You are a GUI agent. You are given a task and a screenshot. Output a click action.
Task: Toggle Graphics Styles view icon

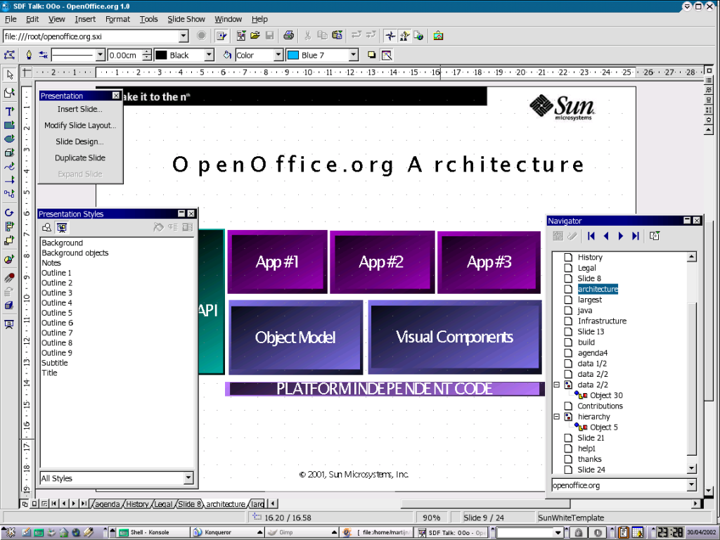pos(46,227)
